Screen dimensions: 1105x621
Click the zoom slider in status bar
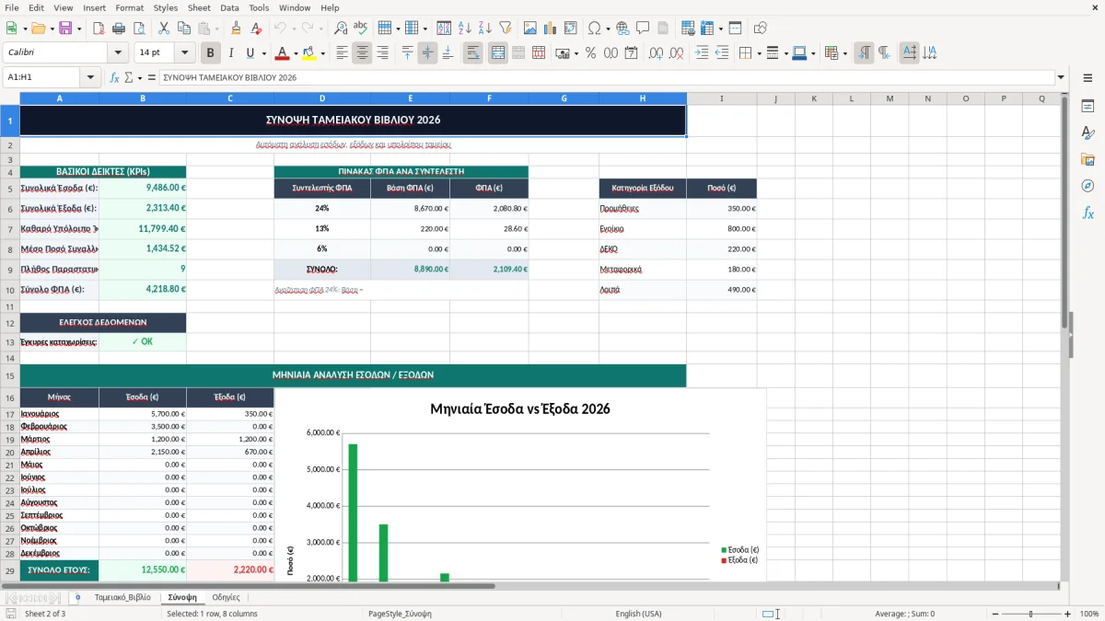pos(1030,614)
